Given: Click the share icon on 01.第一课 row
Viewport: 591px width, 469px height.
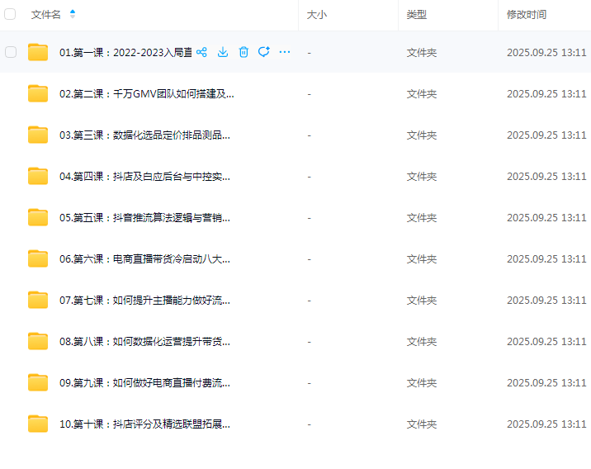Looking at the screenshot, I should 201,52.
